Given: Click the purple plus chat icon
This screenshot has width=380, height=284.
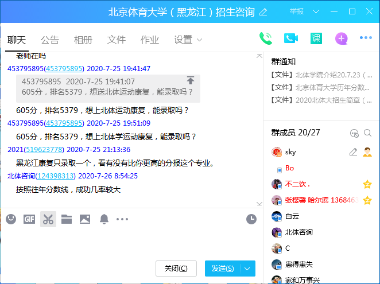Looking at the screenshot, I should pos(341,38).
